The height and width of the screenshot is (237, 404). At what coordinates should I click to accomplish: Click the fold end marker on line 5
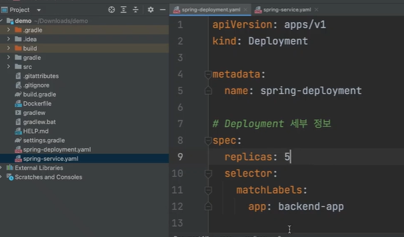tap(208, 91)
